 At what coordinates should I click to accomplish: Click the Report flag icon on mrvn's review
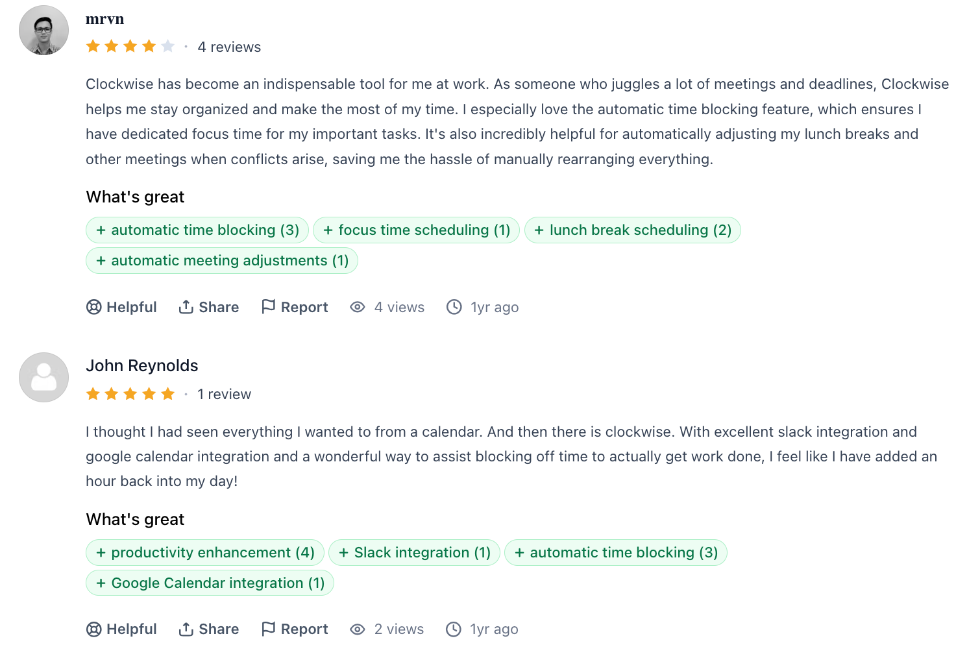(270, 306)
